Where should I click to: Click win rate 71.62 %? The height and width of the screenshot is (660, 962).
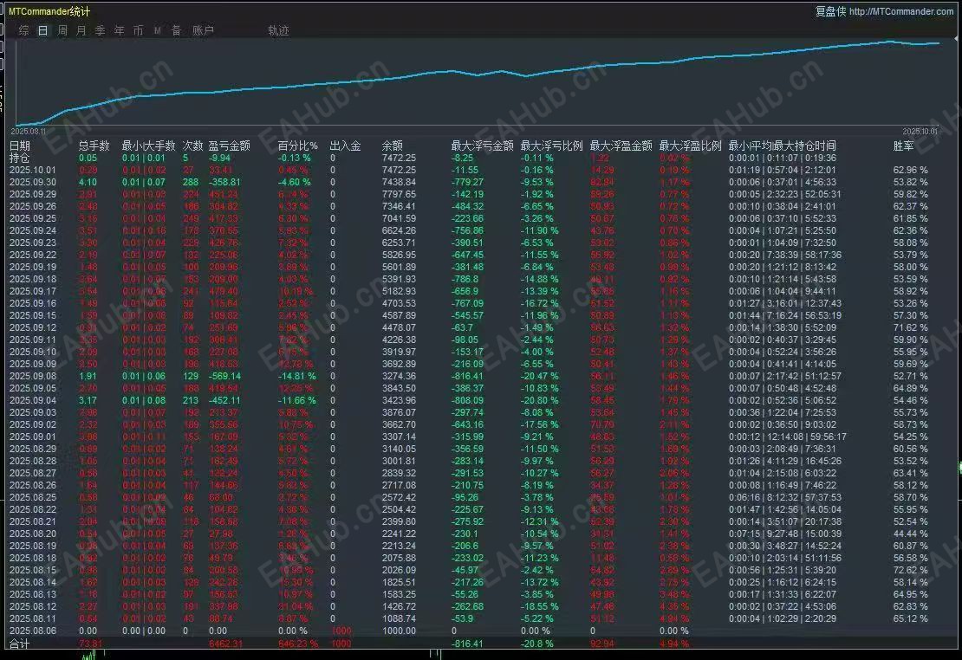911,327
